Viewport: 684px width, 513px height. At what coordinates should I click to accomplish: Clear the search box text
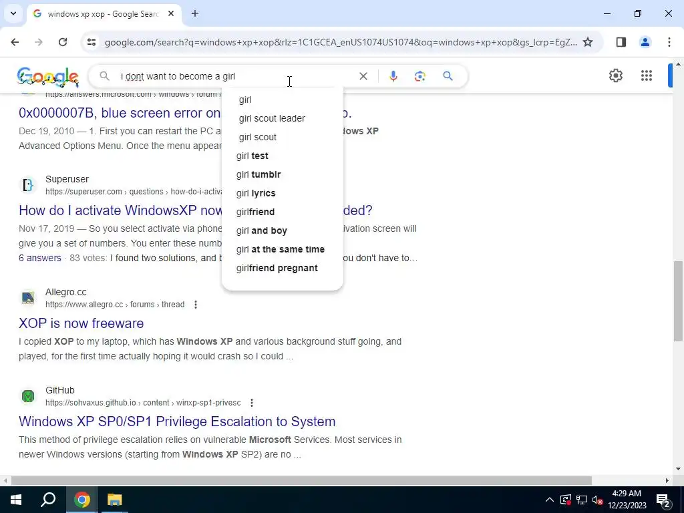(x=363, y=76)
